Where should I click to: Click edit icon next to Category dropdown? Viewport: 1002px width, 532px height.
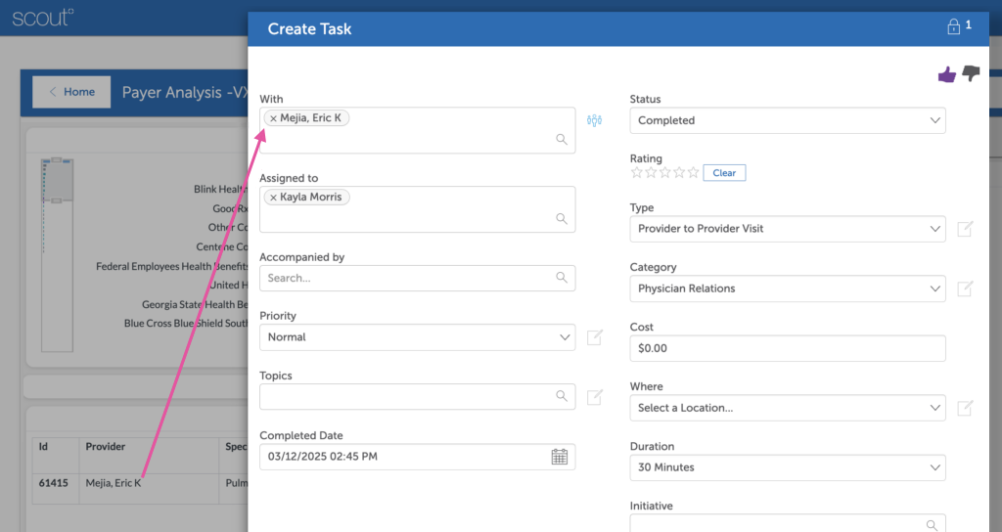[x=965, y=288]
